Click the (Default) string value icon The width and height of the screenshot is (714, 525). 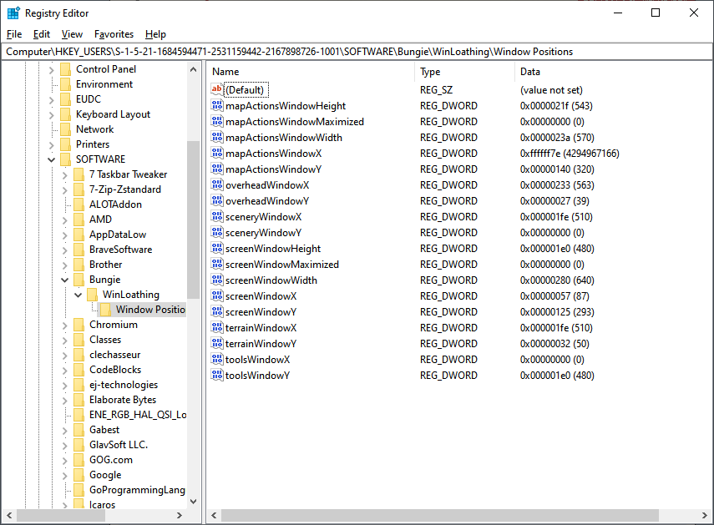coord(217,89)
